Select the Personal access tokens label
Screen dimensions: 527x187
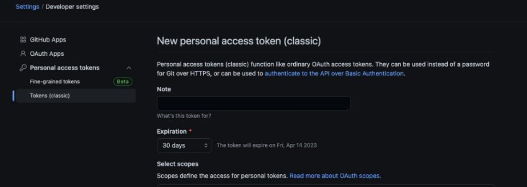point(65,68)
